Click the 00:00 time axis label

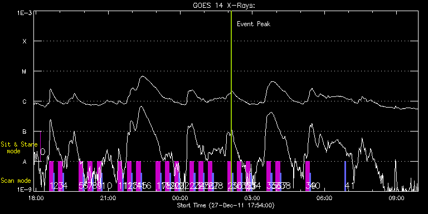(180, 198)
